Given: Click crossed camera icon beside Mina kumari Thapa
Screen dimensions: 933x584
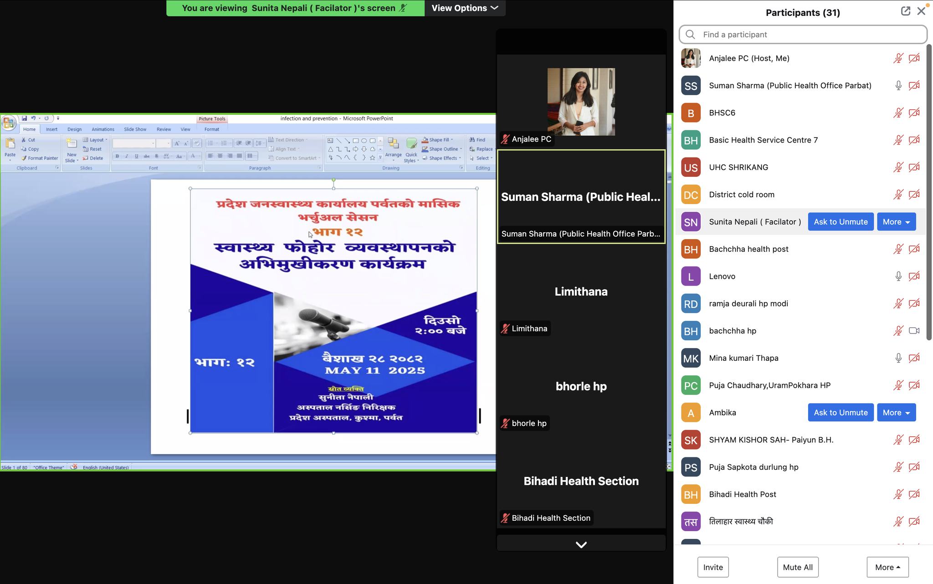Looking at the screenshot, I should (914, 358).
